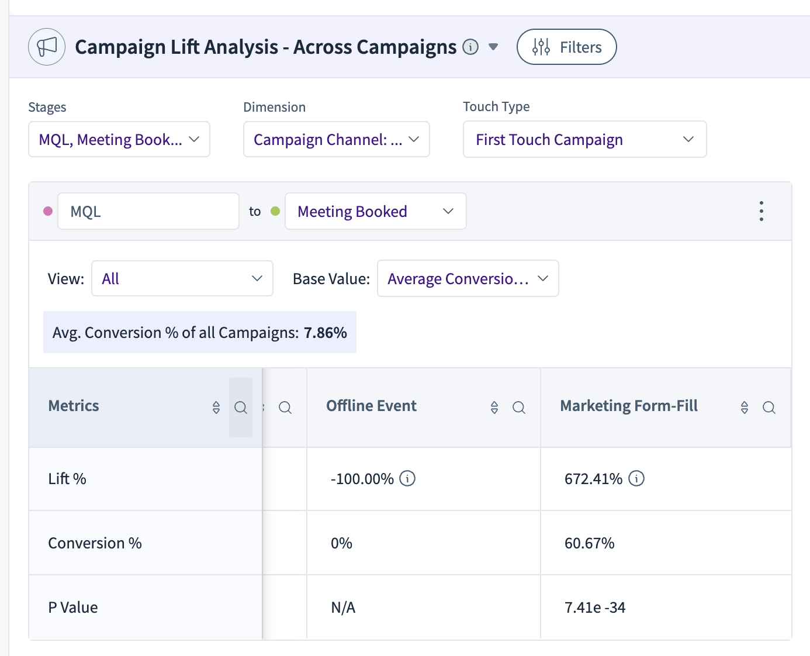Viewport: 810px width, 656px height.
Task: Open the Meeting Booked stage dropdown
Action: coord(376,211)
